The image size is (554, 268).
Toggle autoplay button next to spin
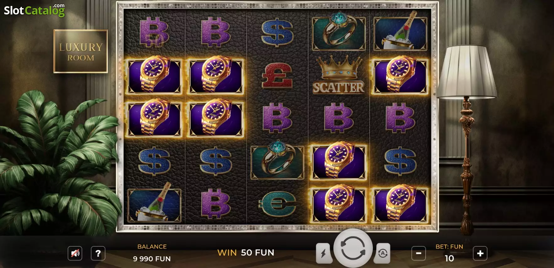(382, 253)
